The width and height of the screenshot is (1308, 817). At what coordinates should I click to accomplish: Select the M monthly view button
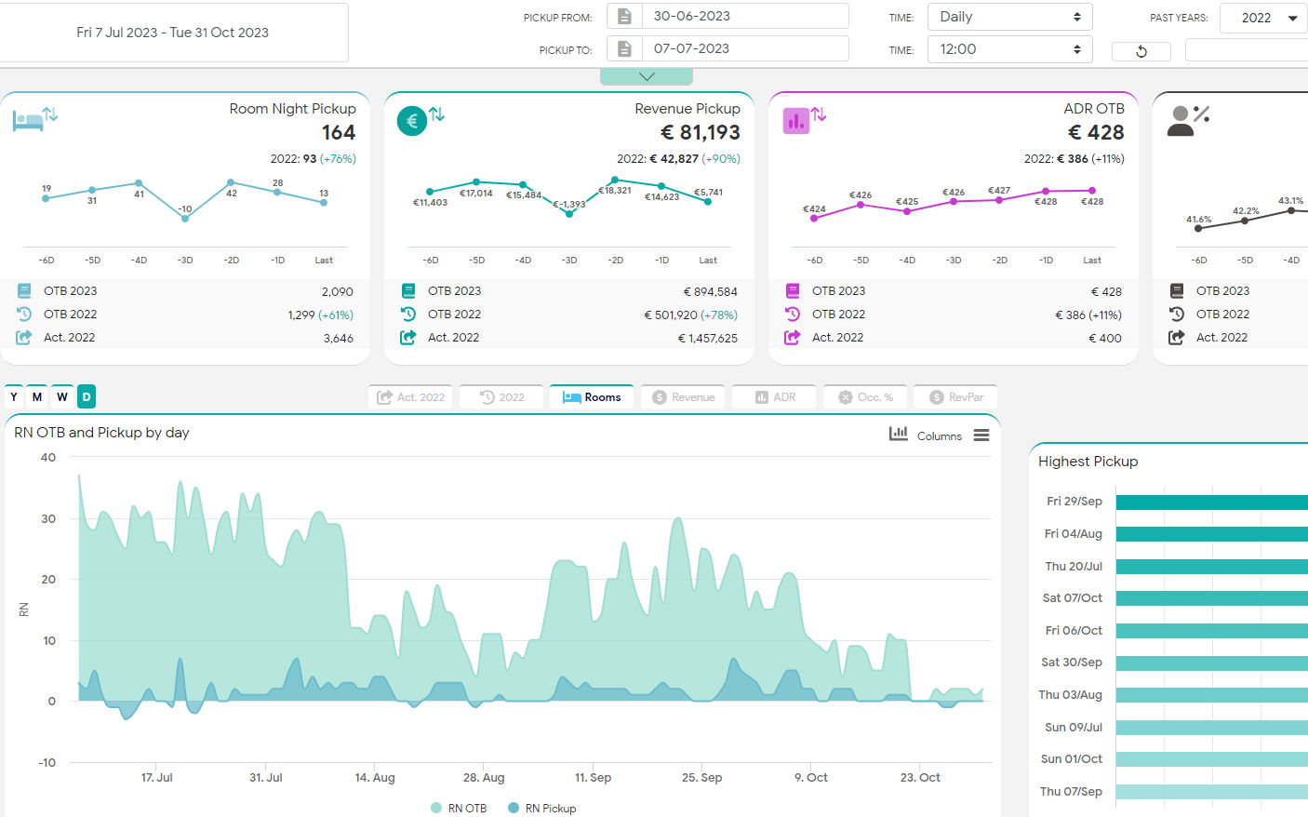[37, 397]
